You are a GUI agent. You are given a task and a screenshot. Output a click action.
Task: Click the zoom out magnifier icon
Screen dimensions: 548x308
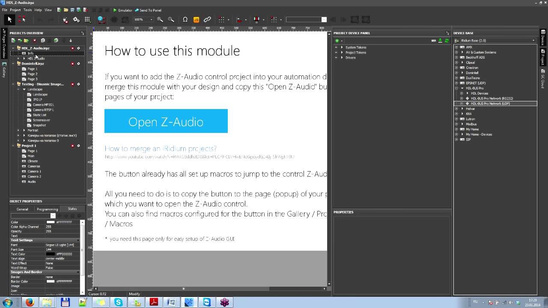click(171, 19)
